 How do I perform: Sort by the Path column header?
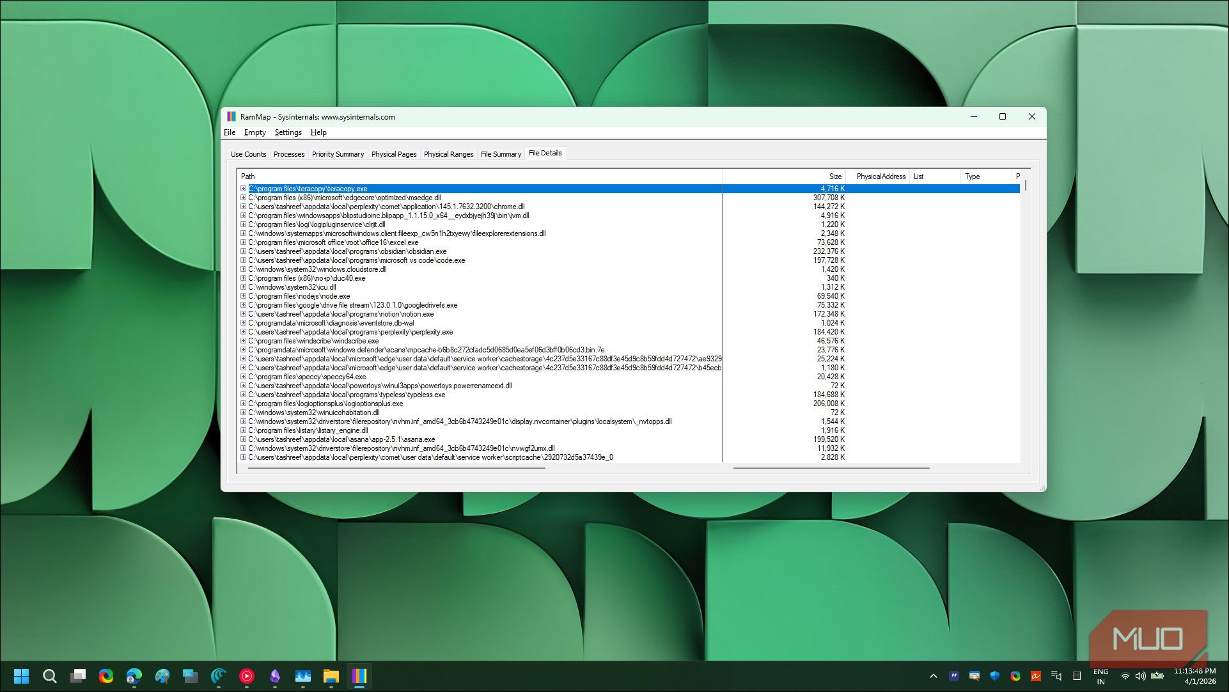(480, 177)
